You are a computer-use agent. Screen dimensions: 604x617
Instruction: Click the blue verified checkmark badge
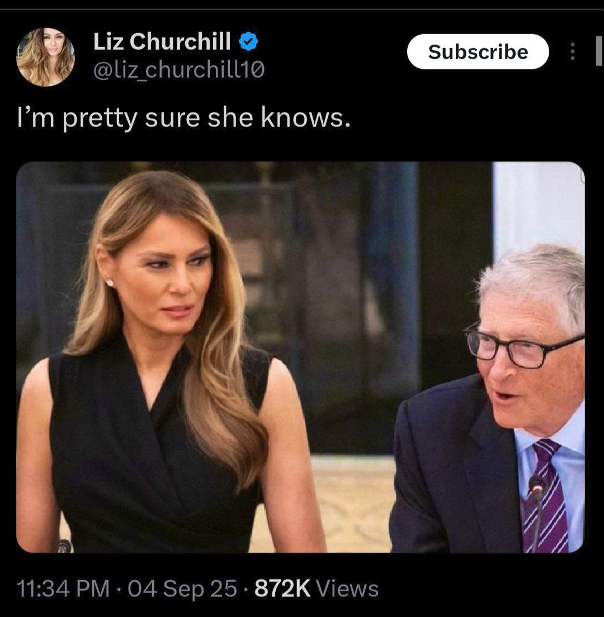pyautogui.click(x=248, y=41)
